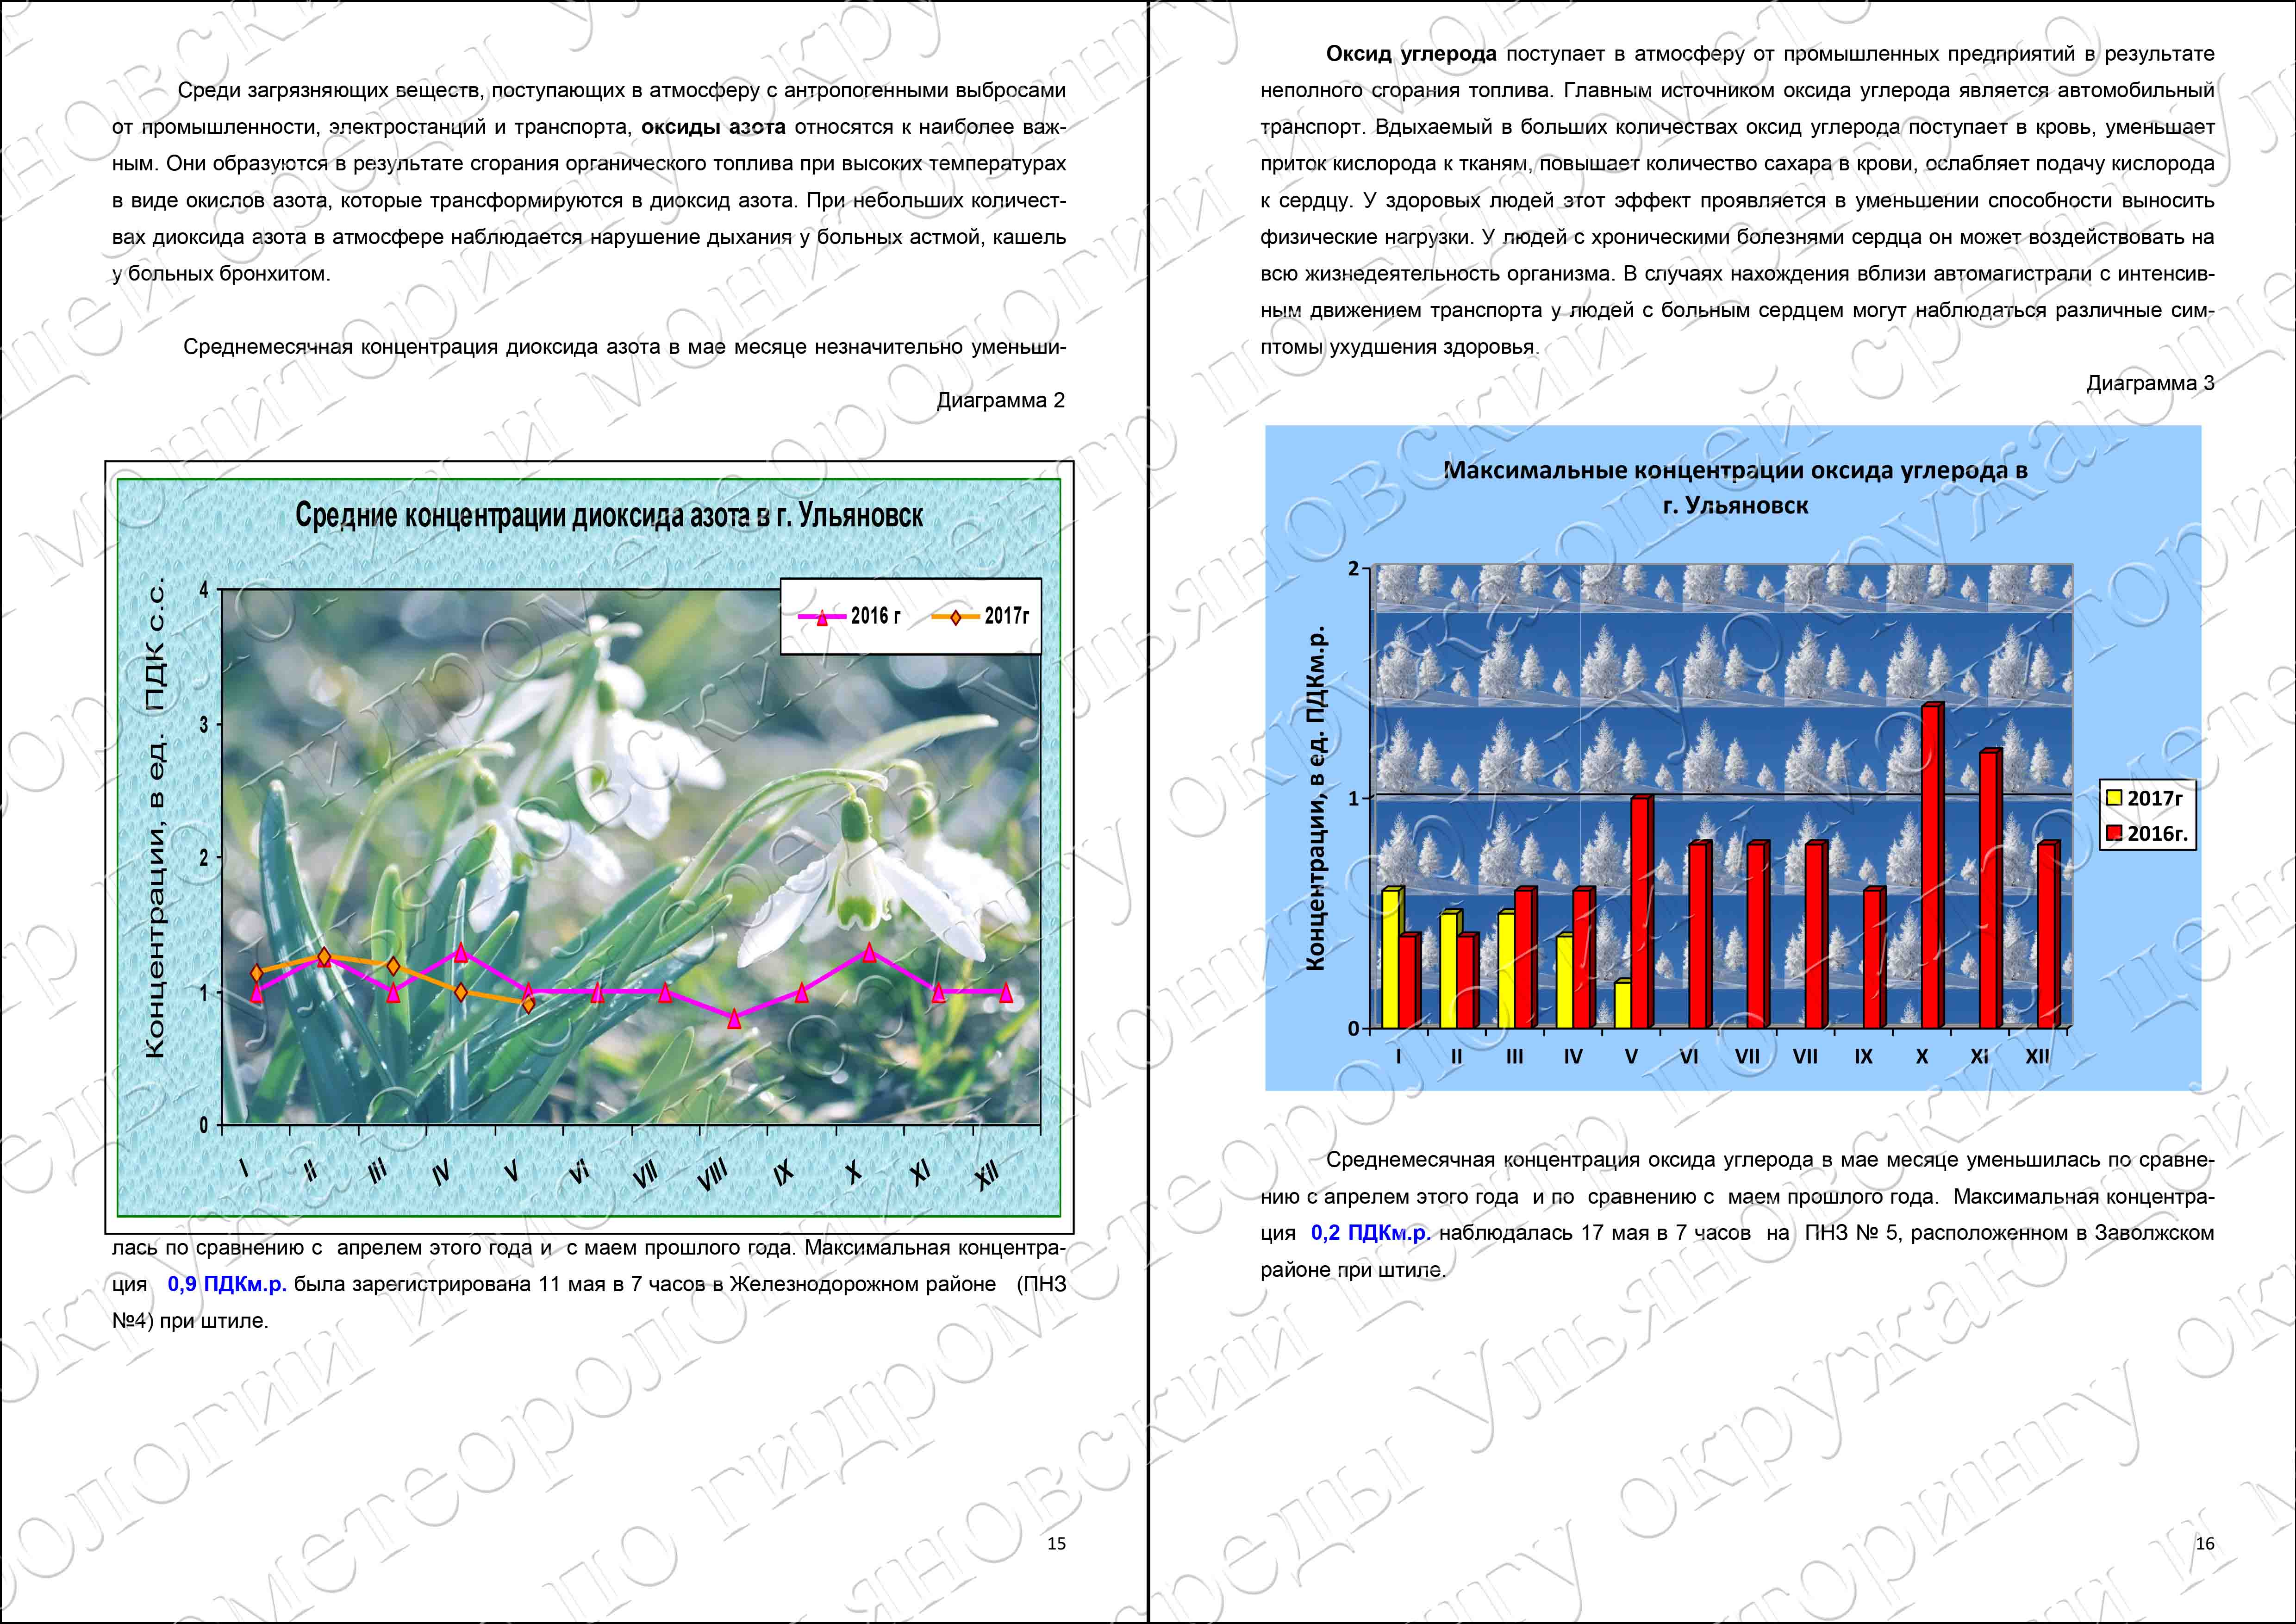The width and height of the screenshot is (2296, 1624).
Task: Click the words 'у больных бронхитом.'
Action: point(221,274)
